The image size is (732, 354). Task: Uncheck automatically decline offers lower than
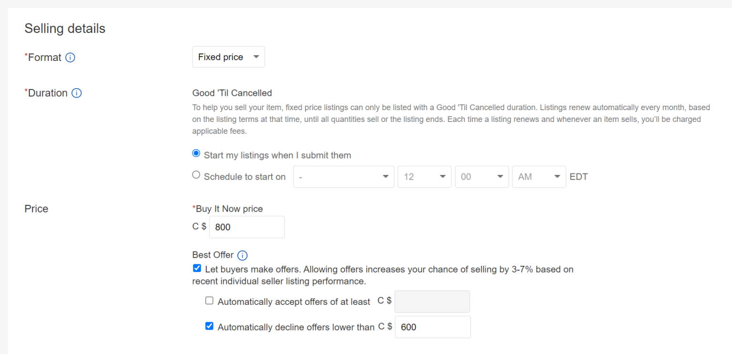click(209, 326)
